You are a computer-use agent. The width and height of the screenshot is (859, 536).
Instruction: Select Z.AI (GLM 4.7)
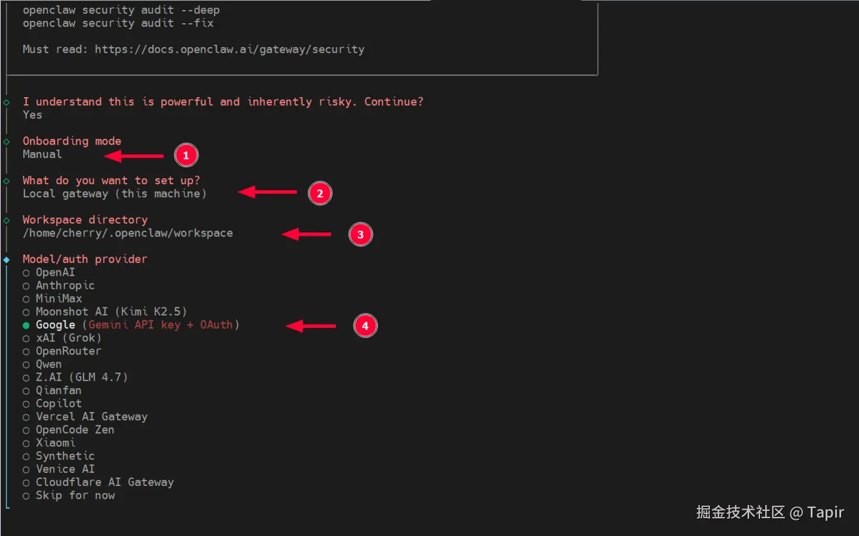click(x=81, y=377)
